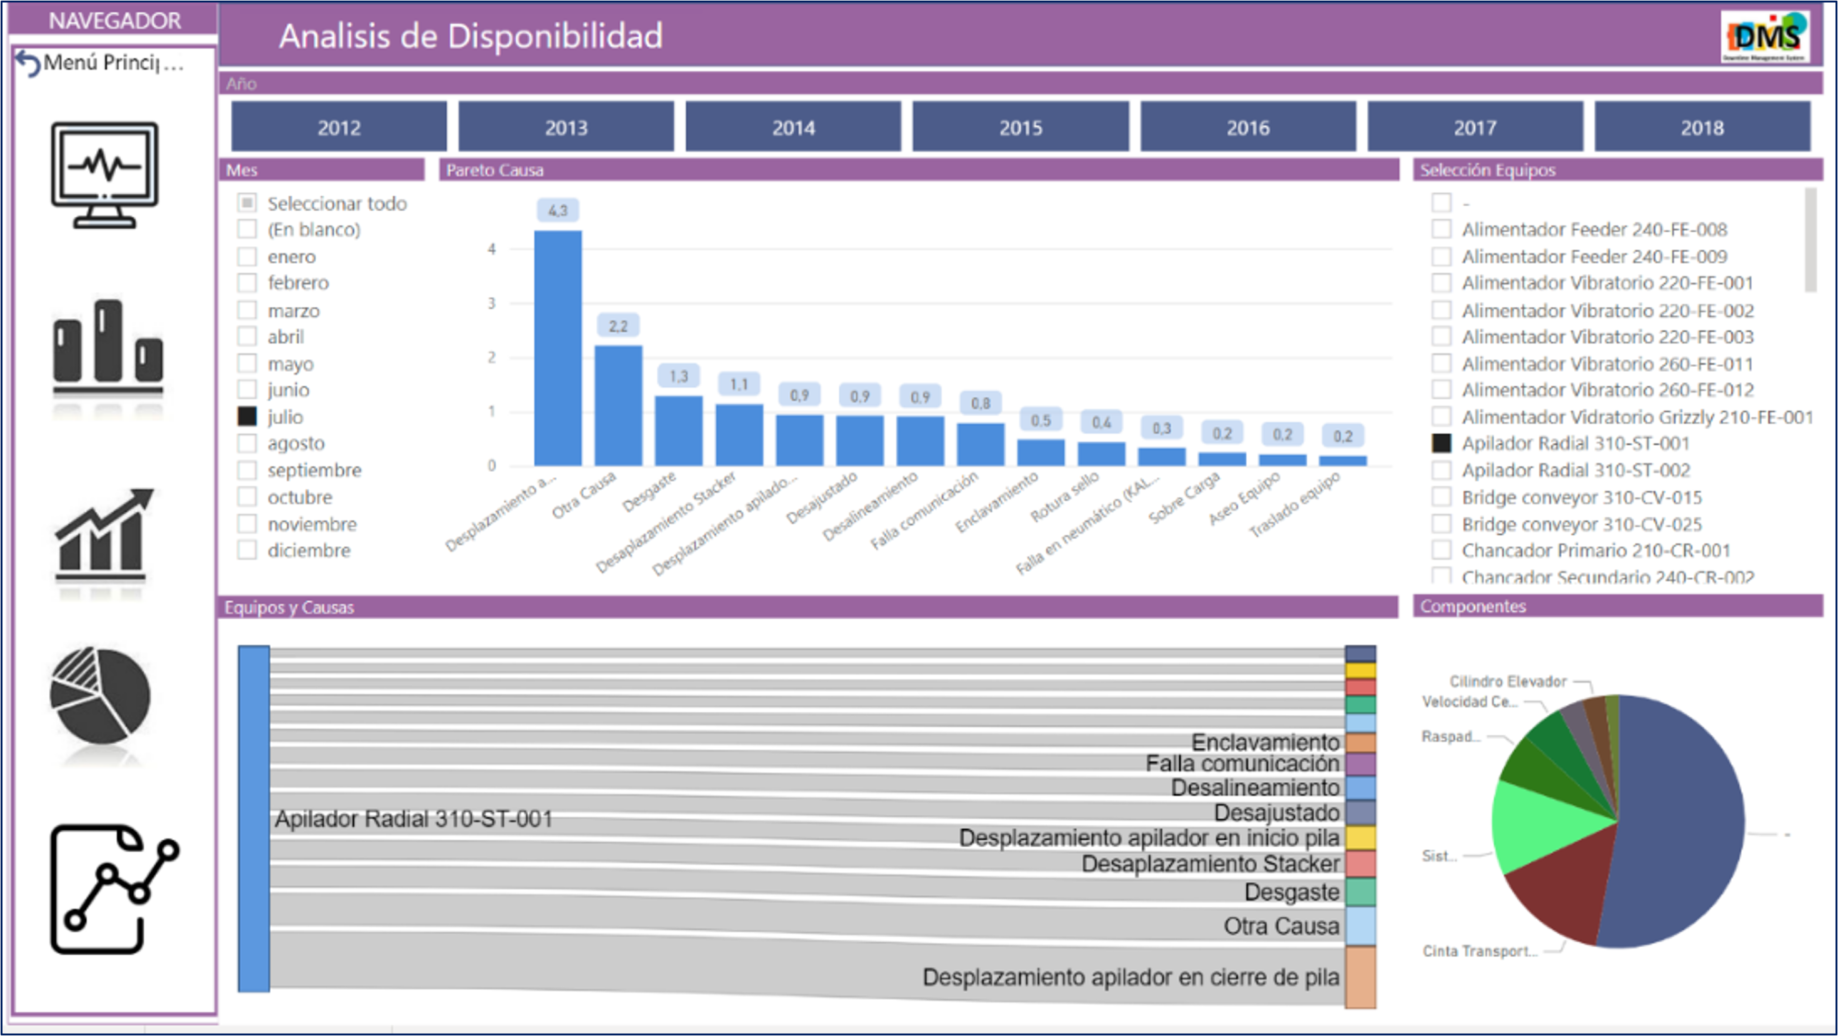Click the Otra Causa bar with 2,2
The width and height of the screenshot is (1838, 1036).
point(619,406)
